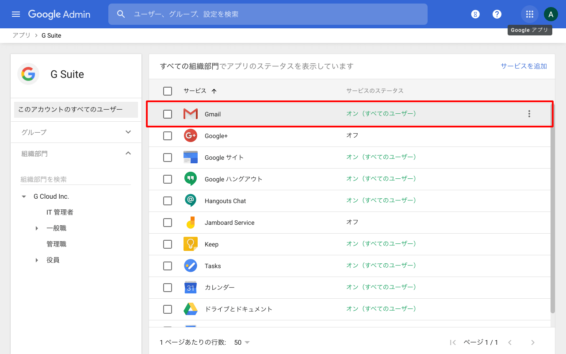Click the アプリ breadcrumb link

(22, 35)
